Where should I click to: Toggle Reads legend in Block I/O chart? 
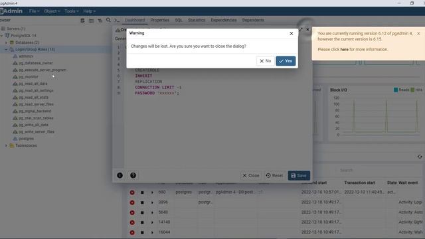(x=401, y=90)
